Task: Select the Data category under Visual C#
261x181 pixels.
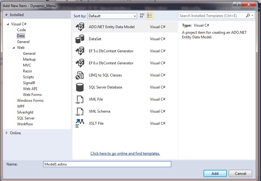Action: [x=21, y=36]
